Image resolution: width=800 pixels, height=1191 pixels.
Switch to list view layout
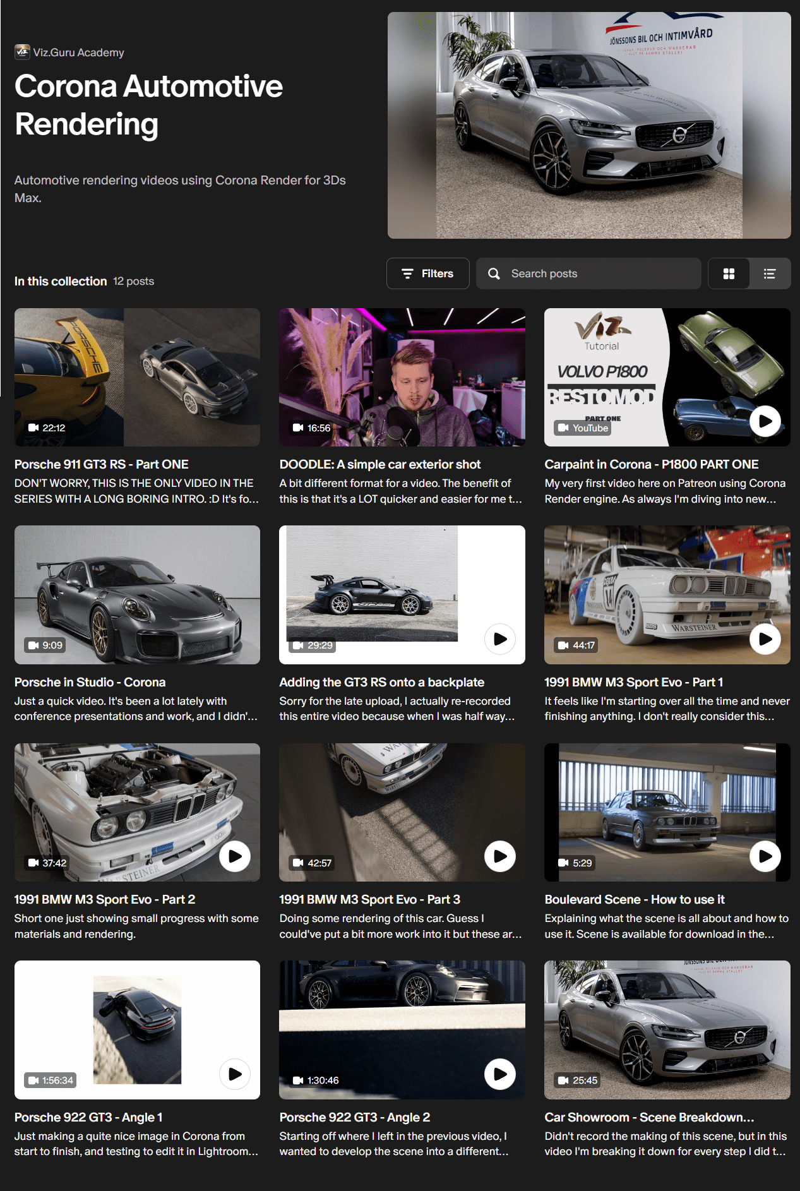[x=770, y=273]
